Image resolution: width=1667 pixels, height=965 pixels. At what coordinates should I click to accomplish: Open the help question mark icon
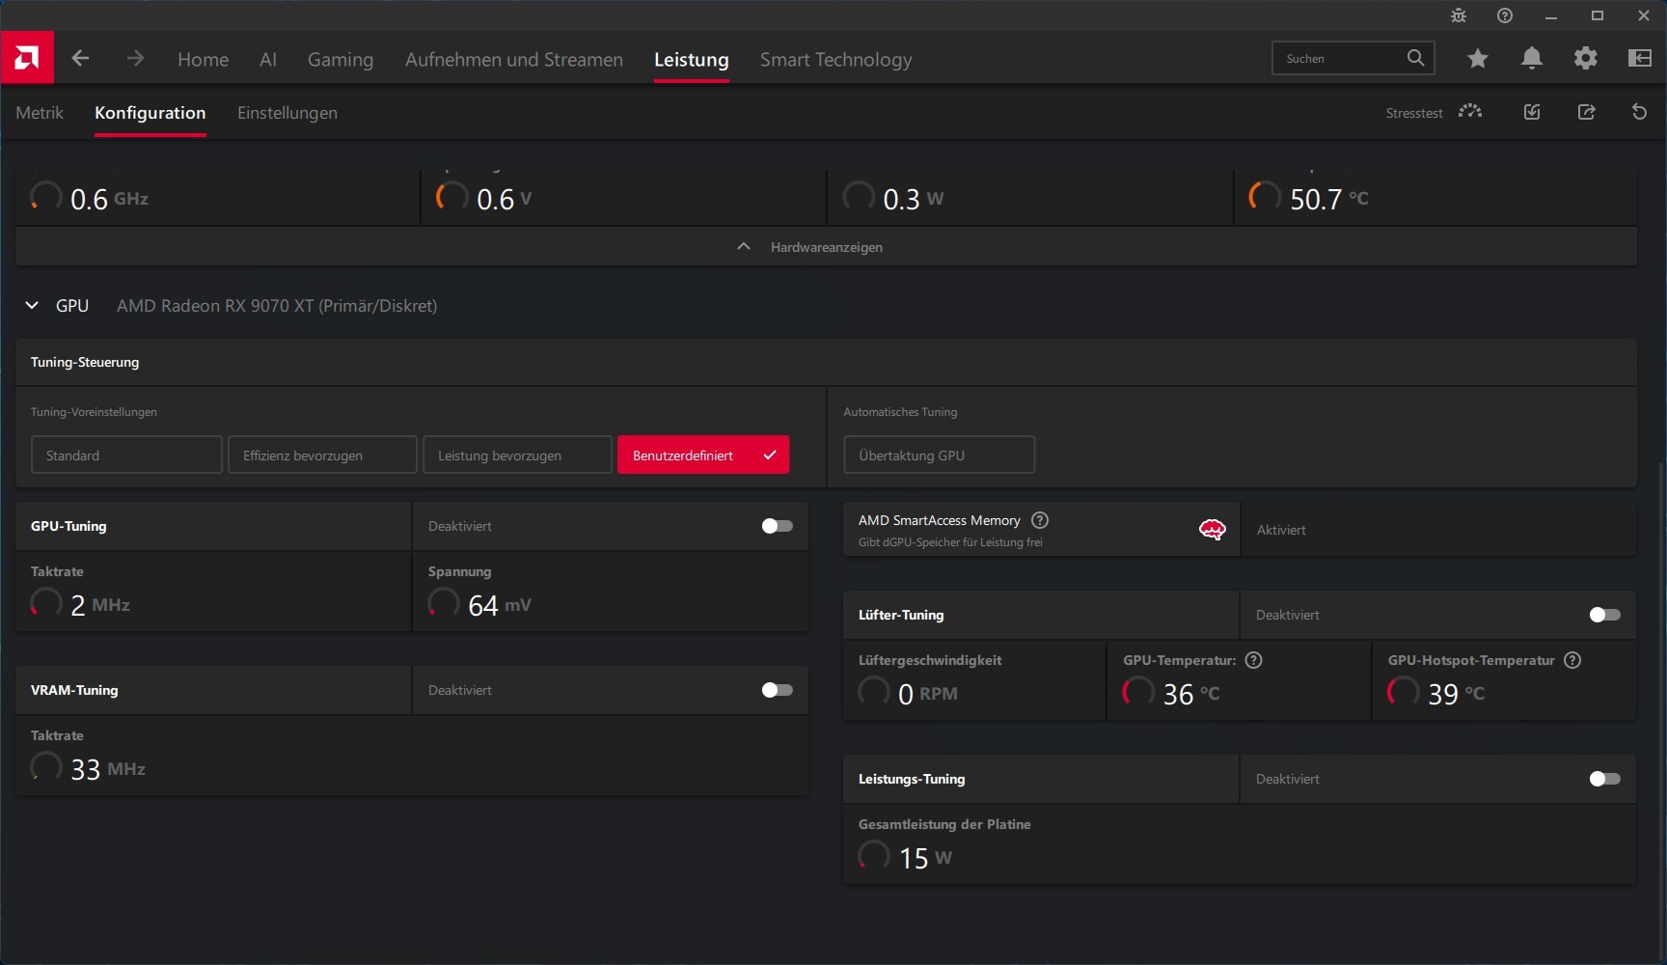tap(1505, 15)
